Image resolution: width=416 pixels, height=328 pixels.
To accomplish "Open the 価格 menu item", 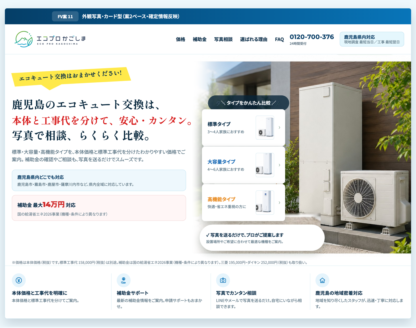I will point(181,39).
